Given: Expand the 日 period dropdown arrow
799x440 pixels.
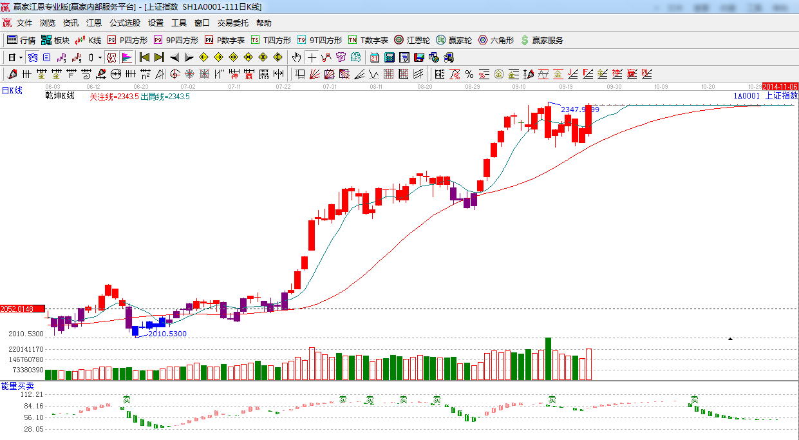Looking at the screenshot, I should (21, 57).
